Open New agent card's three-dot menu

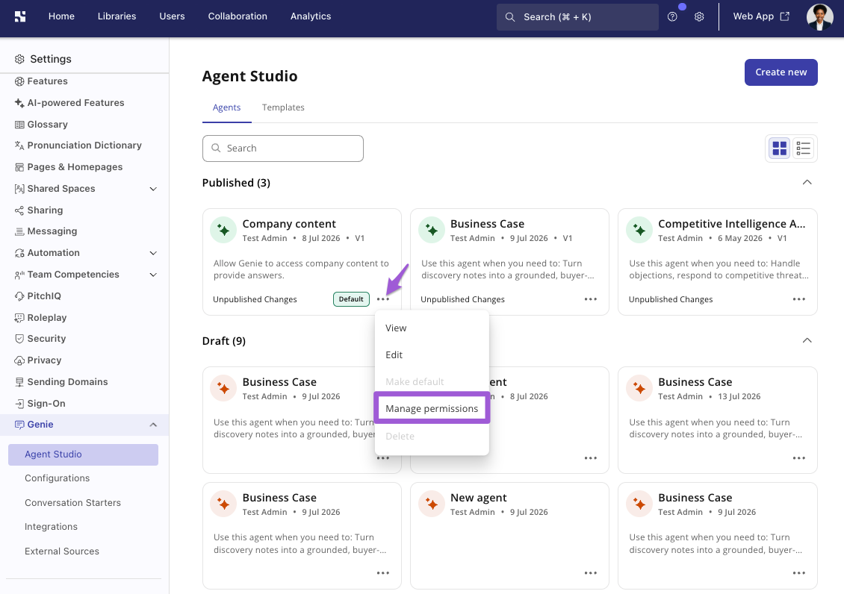[591, 573]
